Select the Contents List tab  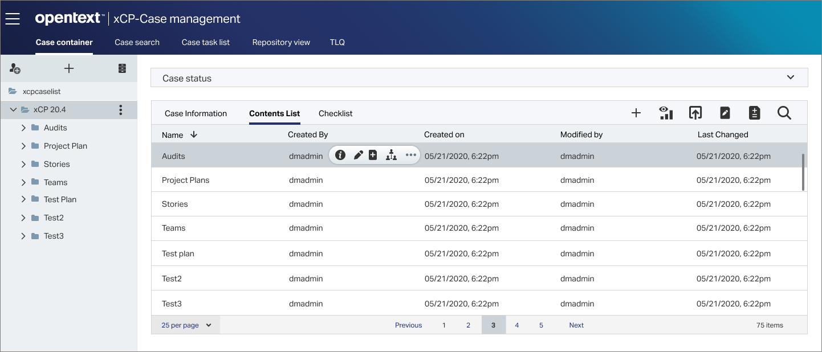[275, 113]
